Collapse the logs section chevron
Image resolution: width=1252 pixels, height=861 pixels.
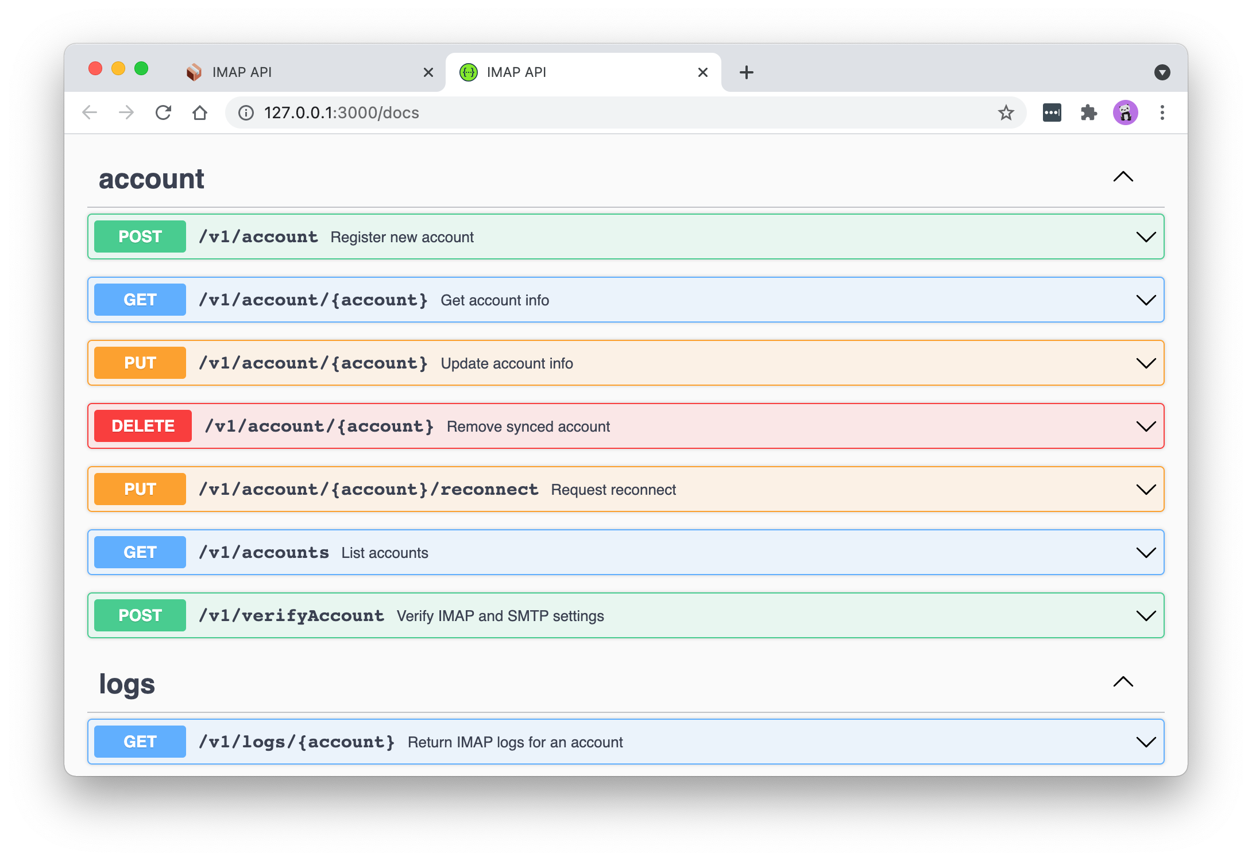click(1123, 682)
